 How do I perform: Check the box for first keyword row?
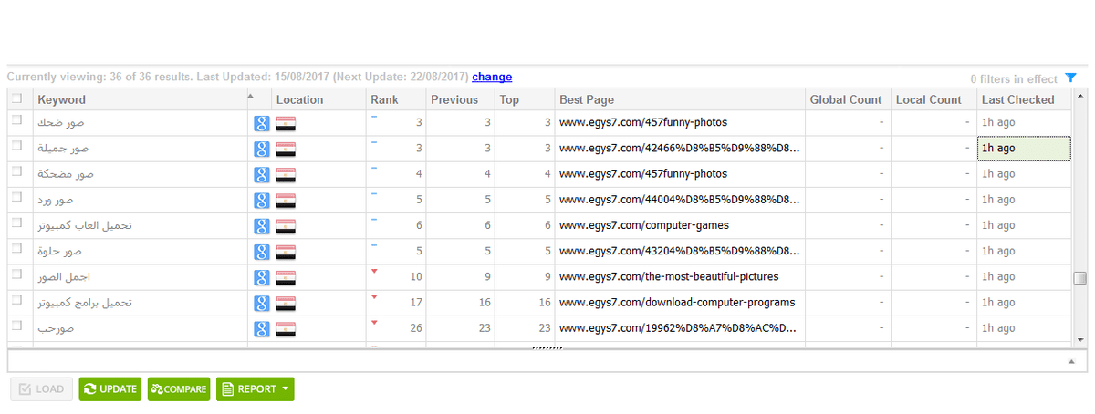[16, 120]
